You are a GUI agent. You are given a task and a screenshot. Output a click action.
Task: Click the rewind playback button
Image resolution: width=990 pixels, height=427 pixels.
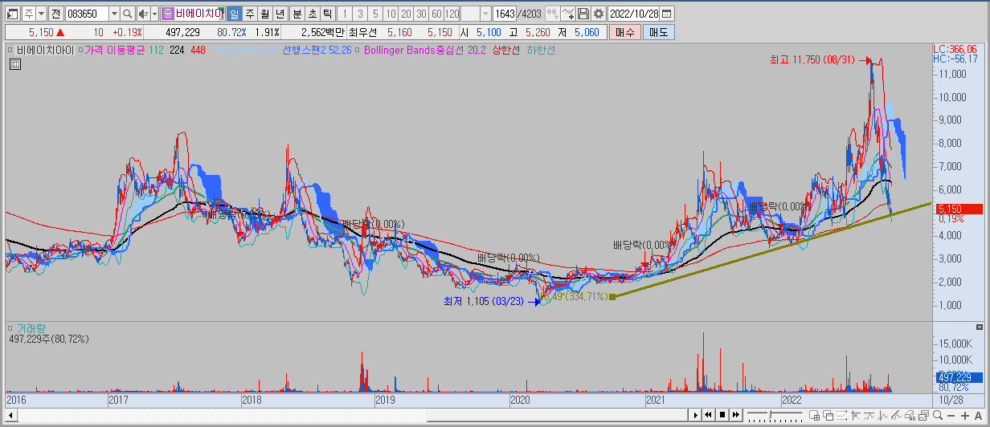point(709,415)
